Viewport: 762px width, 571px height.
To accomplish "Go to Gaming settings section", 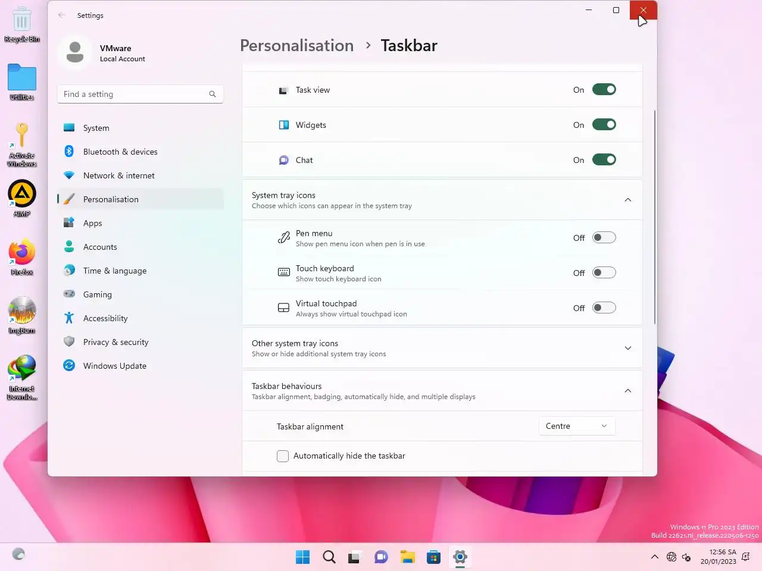I will pos(140,294).
